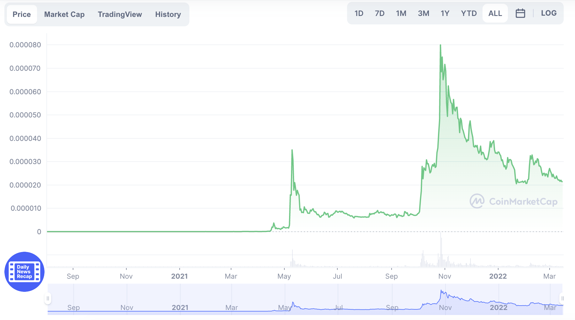Click the 0.000070 y-axis label
This screenshot has width=575, height=320.
click(x=25, y=68)
